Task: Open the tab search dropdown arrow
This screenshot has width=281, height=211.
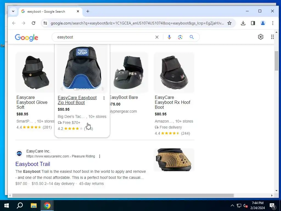Action: 13,11
